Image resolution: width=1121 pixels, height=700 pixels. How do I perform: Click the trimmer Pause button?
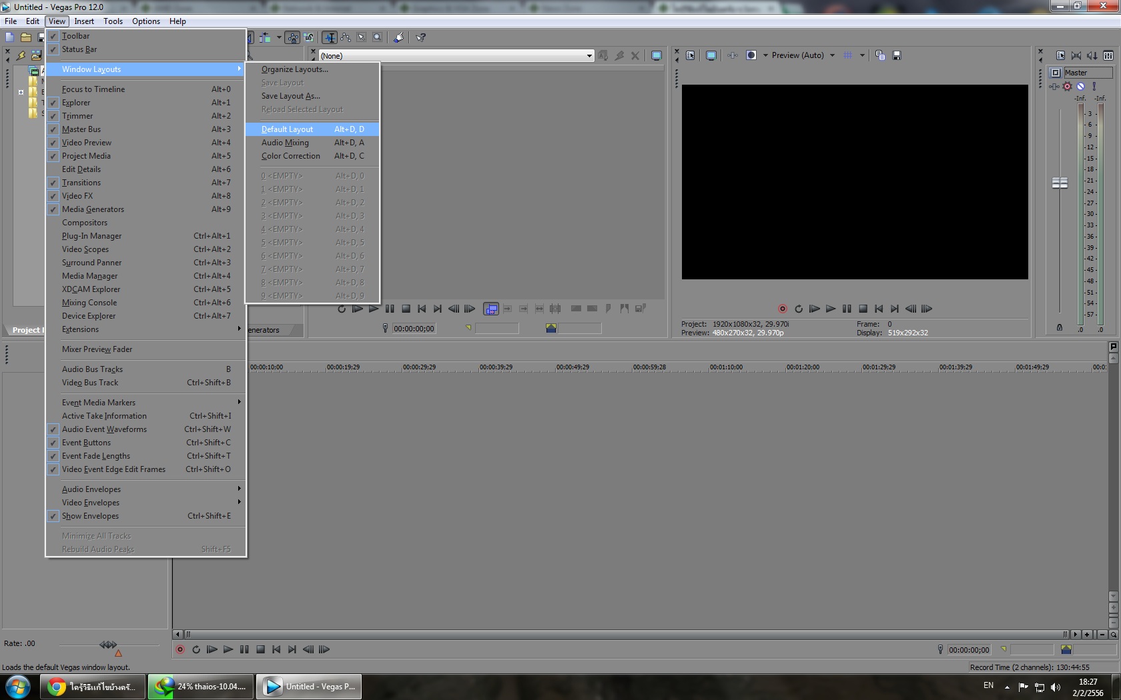click(x=390, y=309)
